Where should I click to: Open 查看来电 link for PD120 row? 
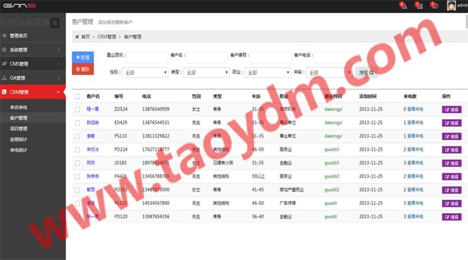[x=415, y=217]
